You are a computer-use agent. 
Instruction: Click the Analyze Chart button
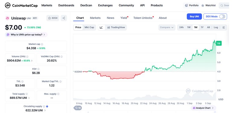pos(203,108)
